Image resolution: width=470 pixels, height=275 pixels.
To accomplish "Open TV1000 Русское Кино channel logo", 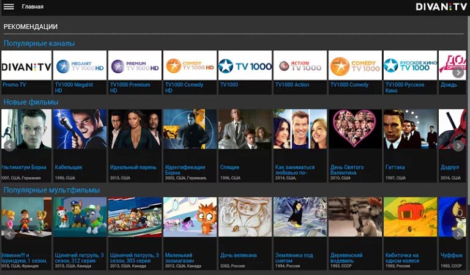I will [411, 65].
